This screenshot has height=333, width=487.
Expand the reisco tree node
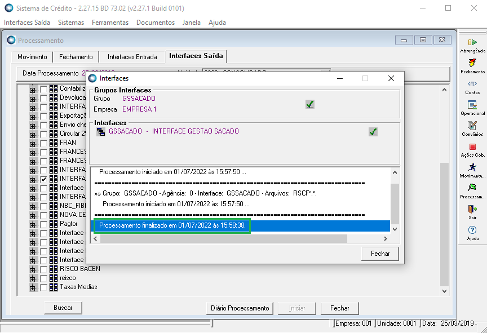32,279
